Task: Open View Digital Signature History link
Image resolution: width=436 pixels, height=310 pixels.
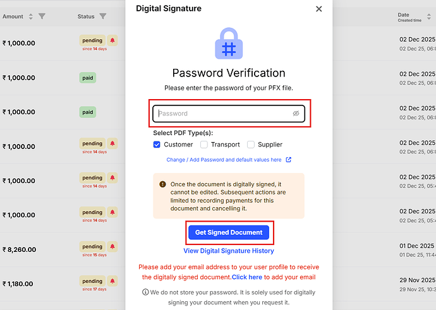Action: [229, 251]
